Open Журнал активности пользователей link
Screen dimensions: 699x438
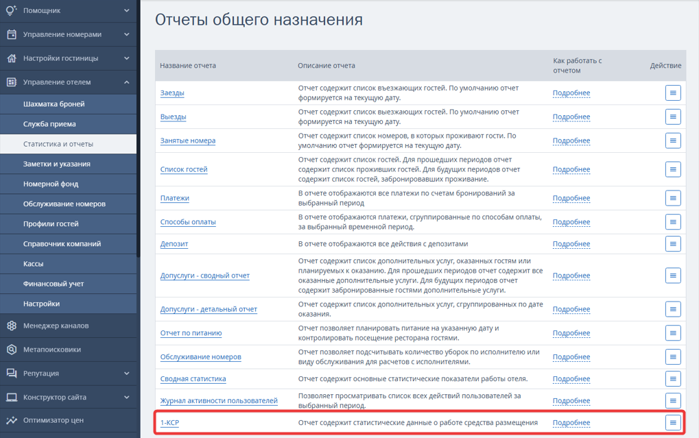[219, 400]
